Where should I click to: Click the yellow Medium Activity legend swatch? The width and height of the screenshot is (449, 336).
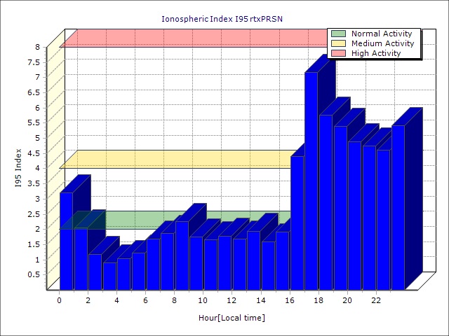(x=339, y=43)
